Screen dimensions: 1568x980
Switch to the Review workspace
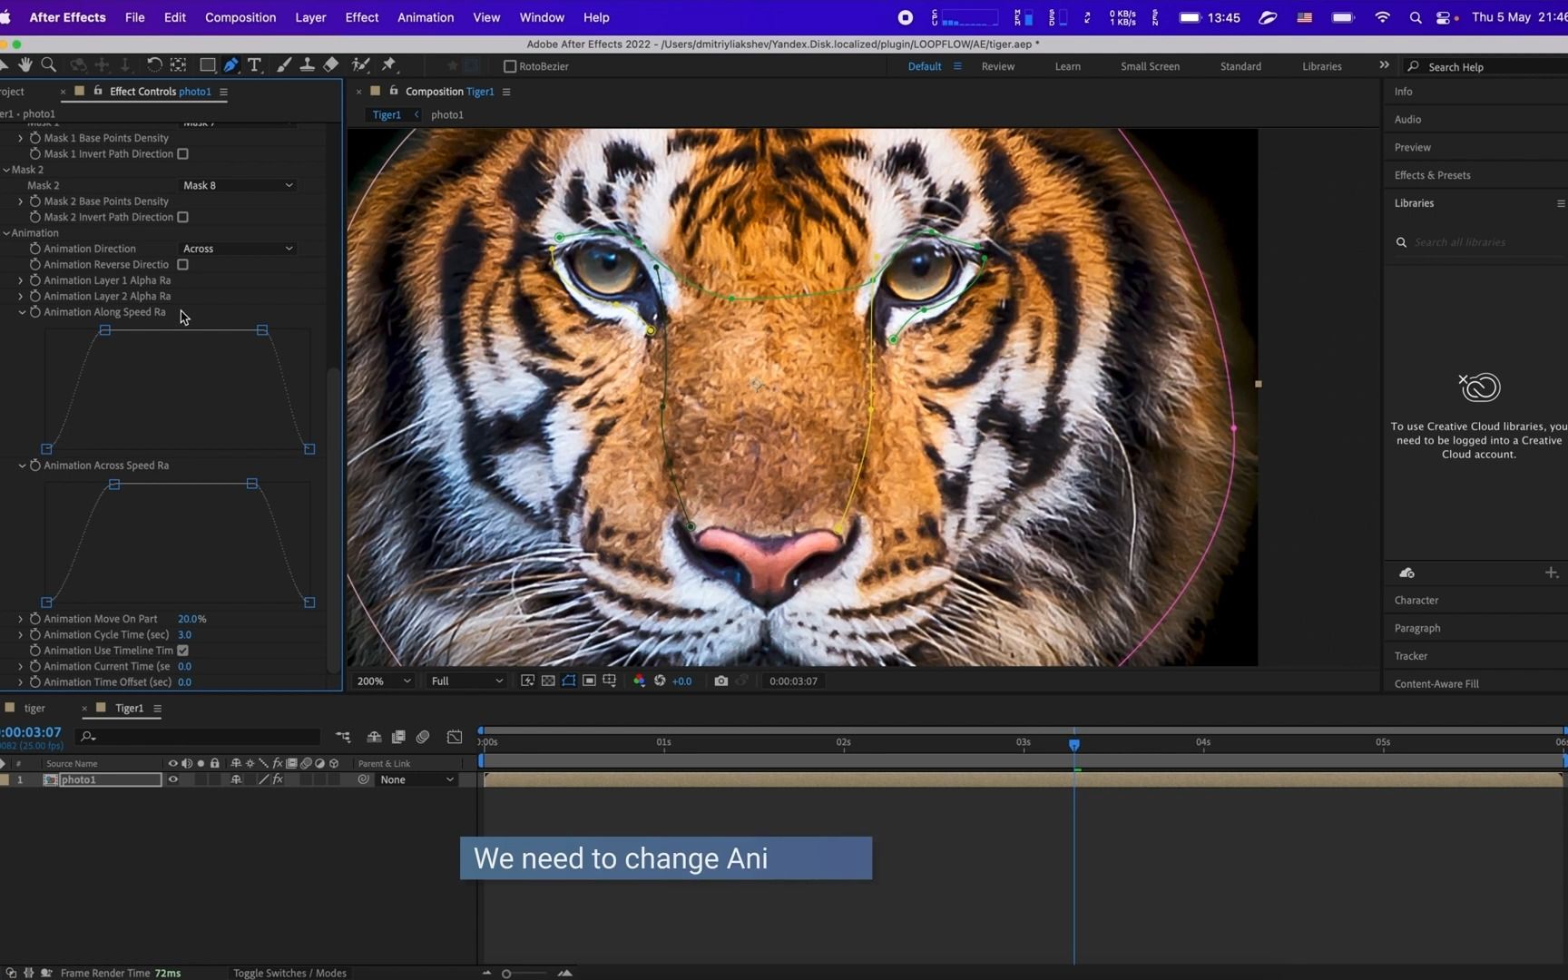(x=998, y=66)
